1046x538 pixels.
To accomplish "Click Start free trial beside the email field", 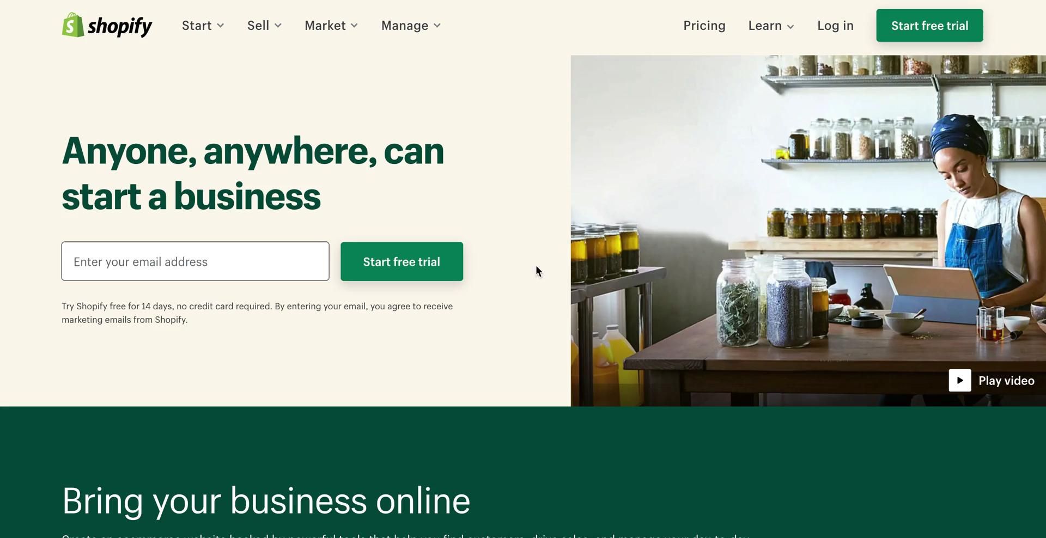I will tap(402, 262).
